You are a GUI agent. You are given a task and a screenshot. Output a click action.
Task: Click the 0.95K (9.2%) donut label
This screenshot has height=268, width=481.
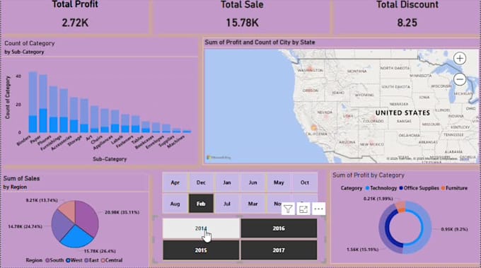click(x=454, y=229)
